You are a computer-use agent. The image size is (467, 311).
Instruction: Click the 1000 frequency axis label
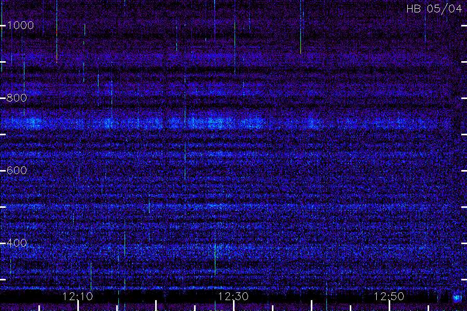[x=20, y=25]
